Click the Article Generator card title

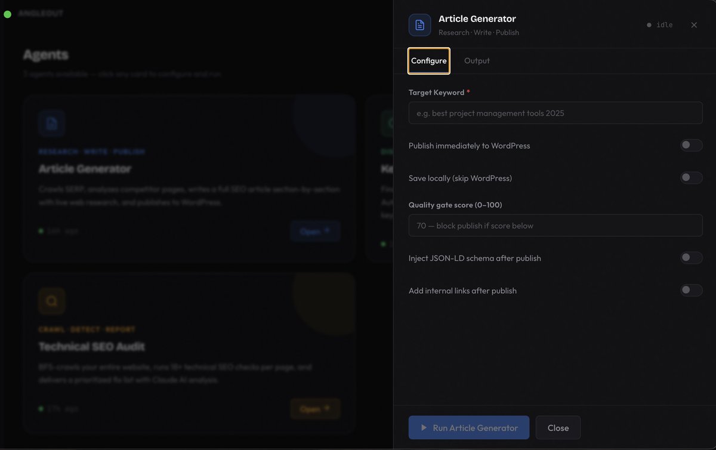85,169
